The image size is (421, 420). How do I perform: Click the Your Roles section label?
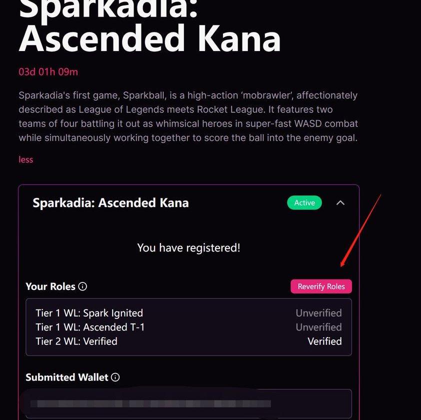(50, 287)
